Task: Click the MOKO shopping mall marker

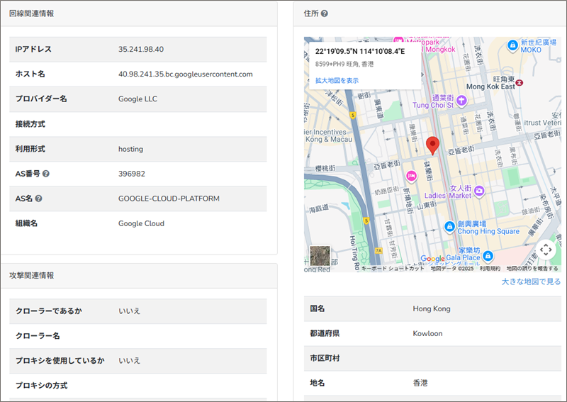Action: pyautogui.click(x=512, y=45)
